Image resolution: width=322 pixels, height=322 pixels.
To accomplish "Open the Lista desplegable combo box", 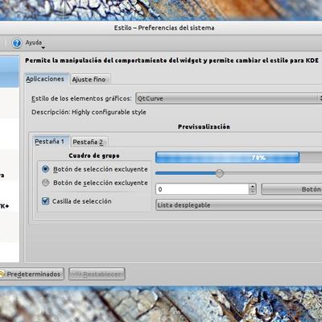I will coord(239,205).
